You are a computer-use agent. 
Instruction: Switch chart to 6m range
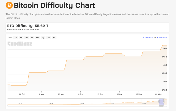pos(37,37)
